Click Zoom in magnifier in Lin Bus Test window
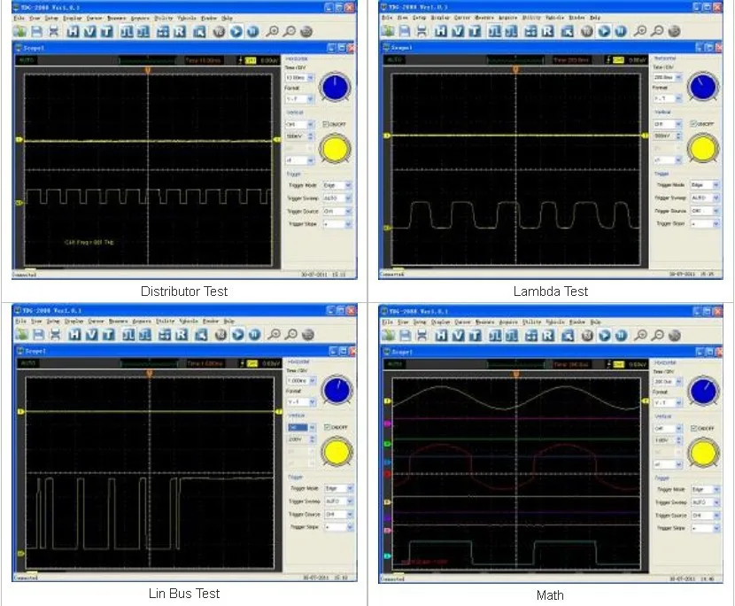The width and height of the screenshot is (735, 606). (275, 334)
